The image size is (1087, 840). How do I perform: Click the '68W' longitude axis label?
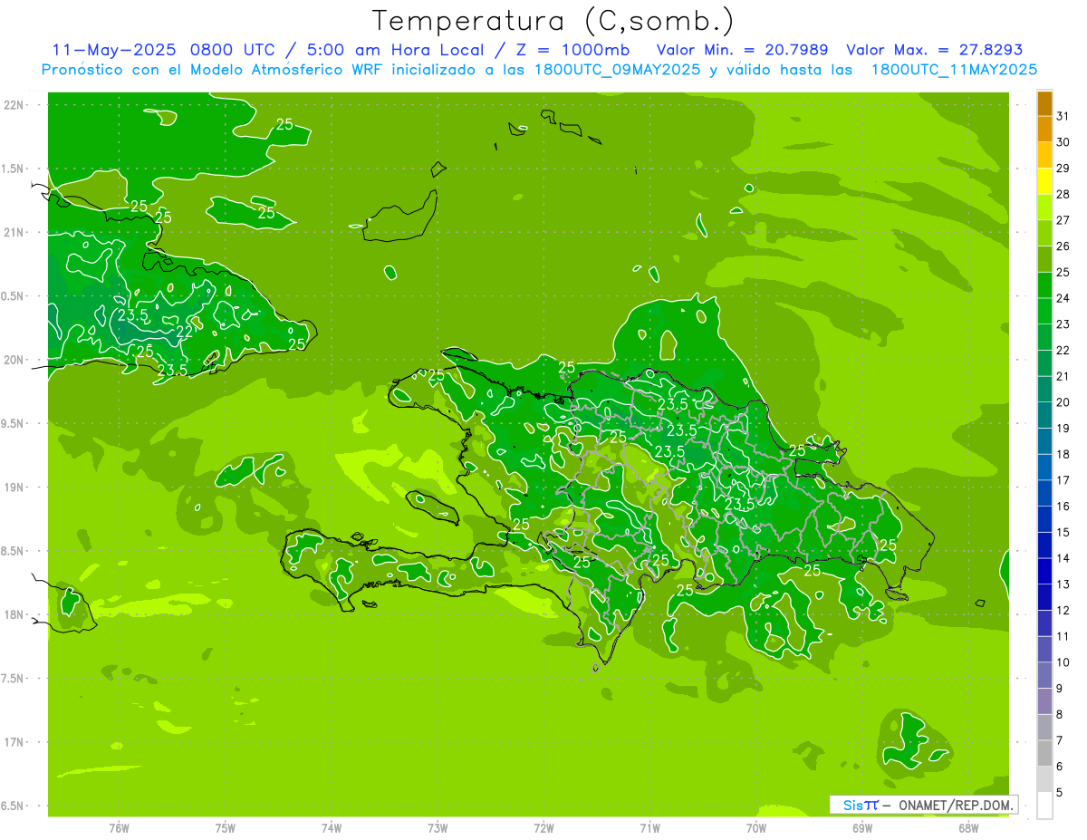[x=968, y=828]
